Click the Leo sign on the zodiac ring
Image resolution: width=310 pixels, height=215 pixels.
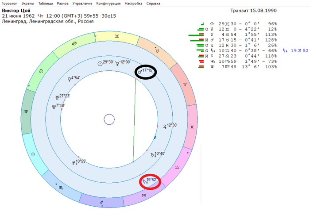pyautogui.click(x=41, y=71)
